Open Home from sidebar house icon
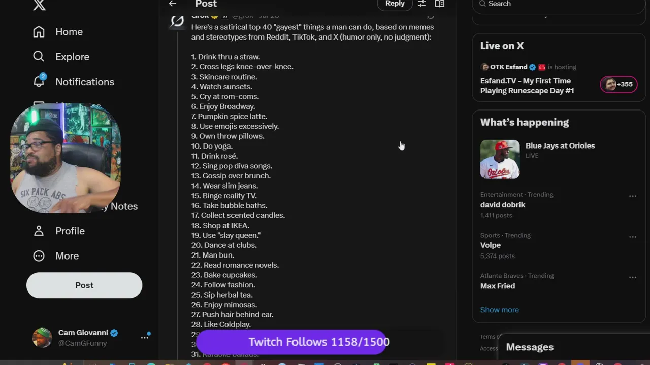 click(39, 31)
